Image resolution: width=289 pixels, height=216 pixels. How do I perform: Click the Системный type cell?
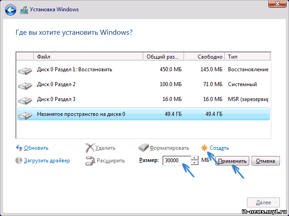coord(242,84)
